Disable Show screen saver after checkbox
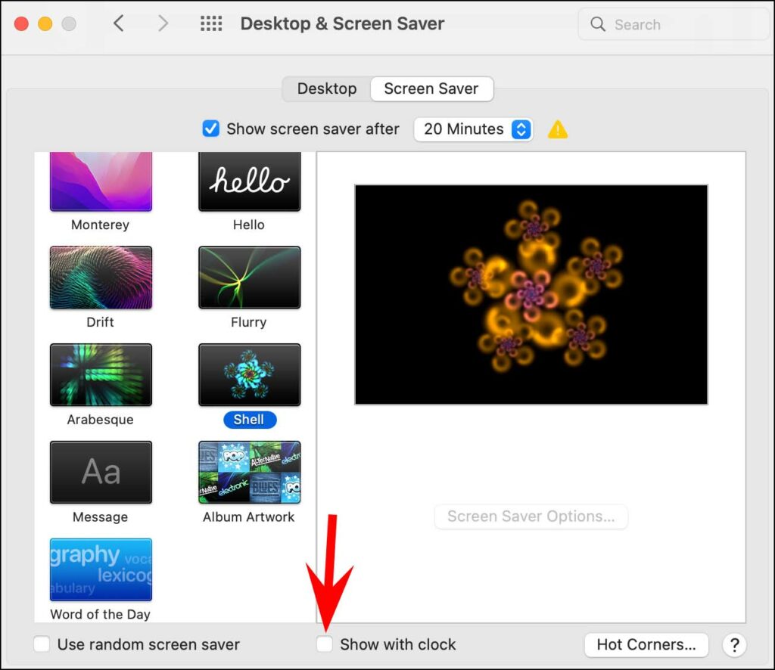The image size is (775, 670). coord(211,129)
